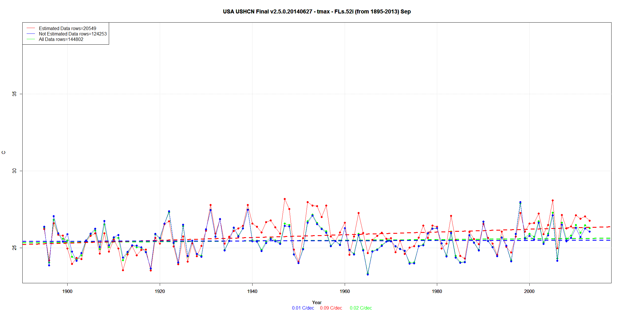This screenshot has height=311, width=623.
Task: Select the Estimated Data legend entry
Action: [67, 28]
